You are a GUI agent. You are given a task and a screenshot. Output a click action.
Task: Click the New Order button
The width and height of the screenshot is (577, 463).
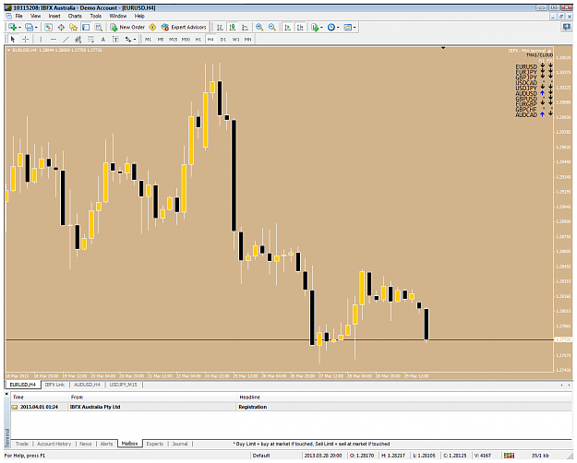[x=127, y=27]
